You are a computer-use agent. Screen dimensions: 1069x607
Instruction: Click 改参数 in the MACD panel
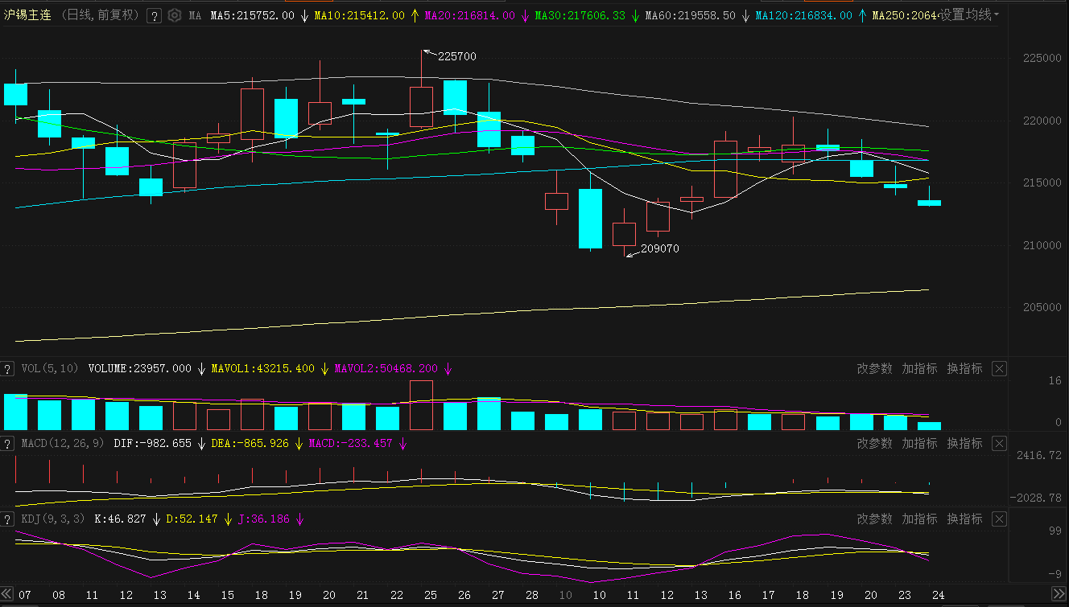click(x=874, y=444)
